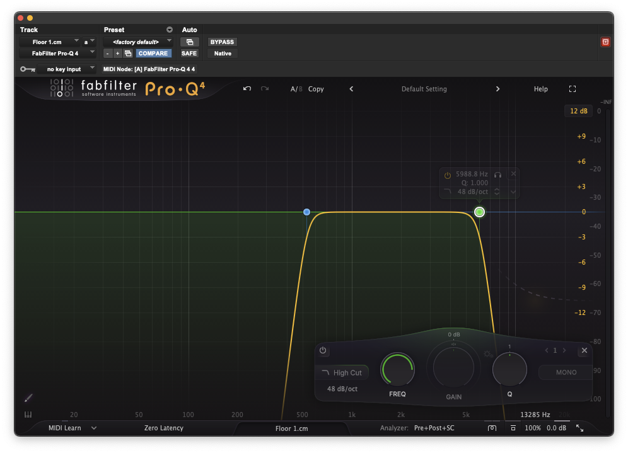
Task: Select the blue low cut band node
Action: (307, 212)
